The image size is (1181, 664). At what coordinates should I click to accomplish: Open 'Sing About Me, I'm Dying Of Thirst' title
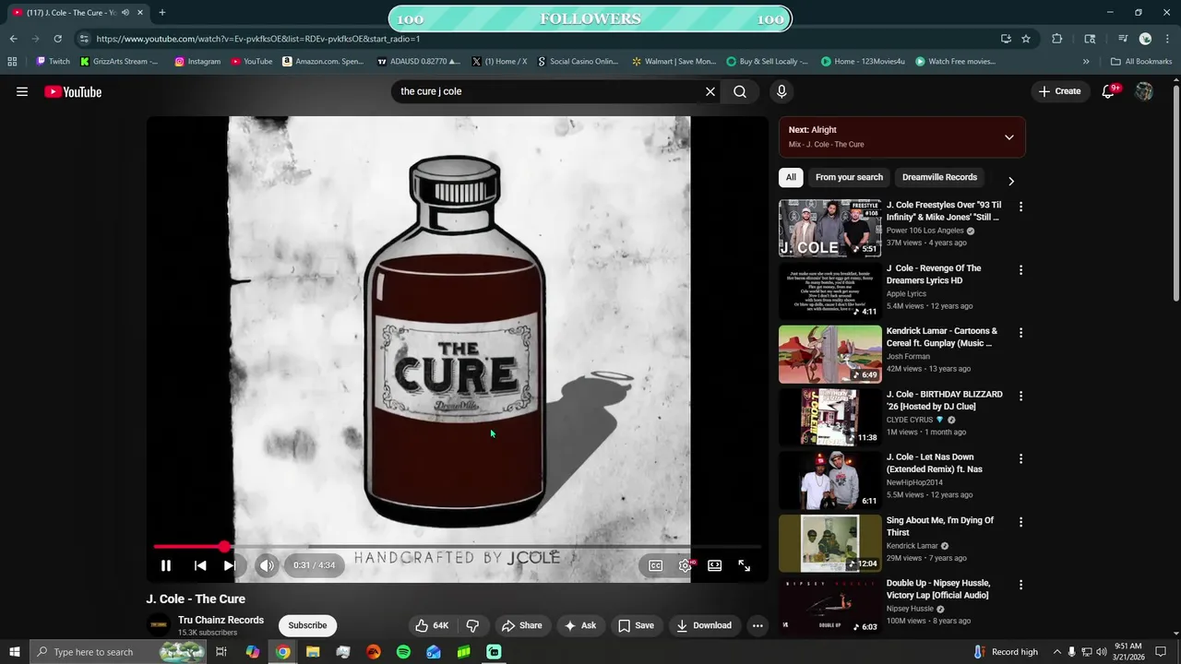[x=940, y=526]
